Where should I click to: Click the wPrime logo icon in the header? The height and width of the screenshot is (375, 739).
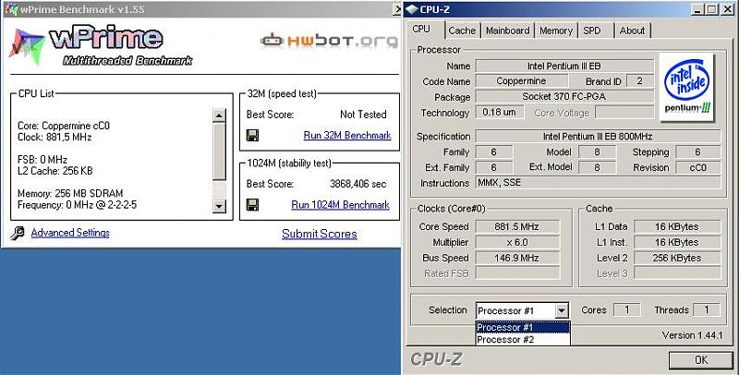[x=27, y=46]
